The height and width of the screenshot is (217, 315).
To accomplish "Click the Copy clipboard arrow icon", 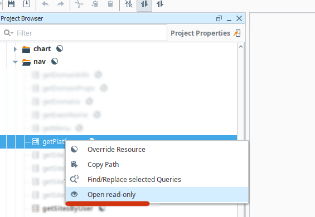I will [x=95, y=3].
